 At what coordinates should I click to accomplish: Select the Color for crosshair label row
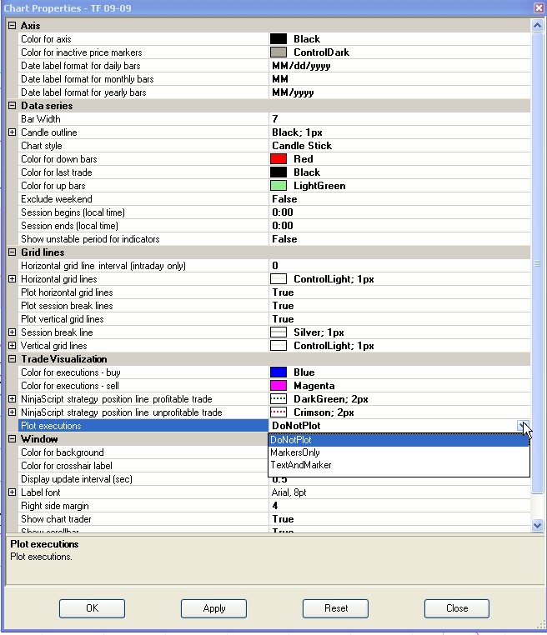click(x=143, y=466)
